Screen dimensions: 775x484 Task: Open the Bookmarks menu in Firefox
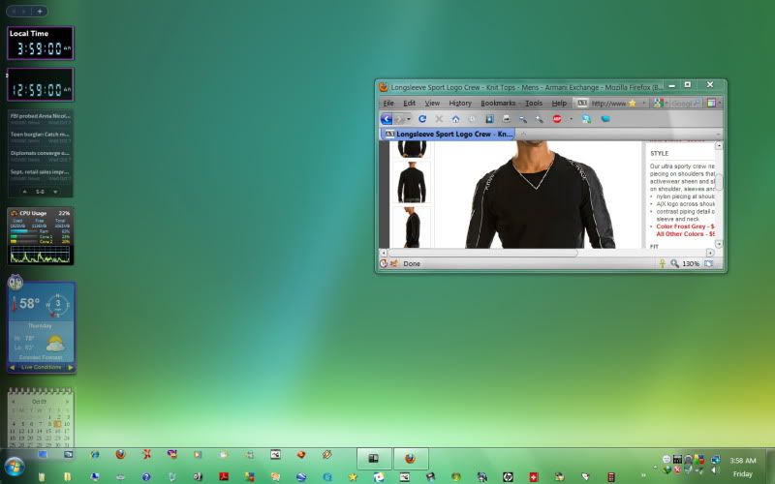[x=498, y=104]
